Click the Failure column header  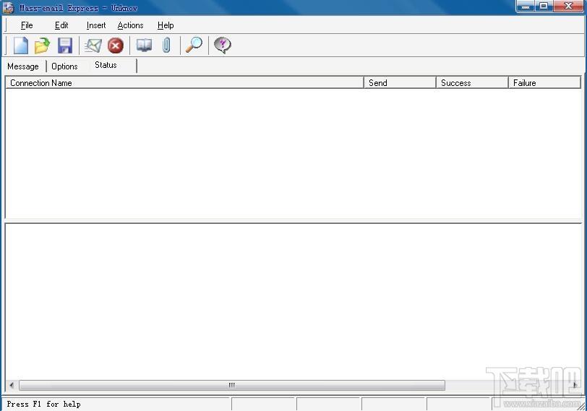(x=544, y=82)
